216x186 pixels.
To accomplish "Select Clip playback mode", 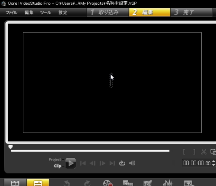I will (57, 166).
